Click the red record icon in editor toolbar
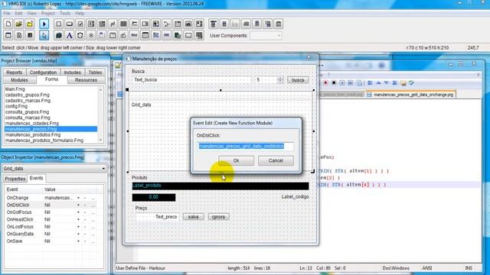This screenshot has height=275, width=490. coord(325,83)
